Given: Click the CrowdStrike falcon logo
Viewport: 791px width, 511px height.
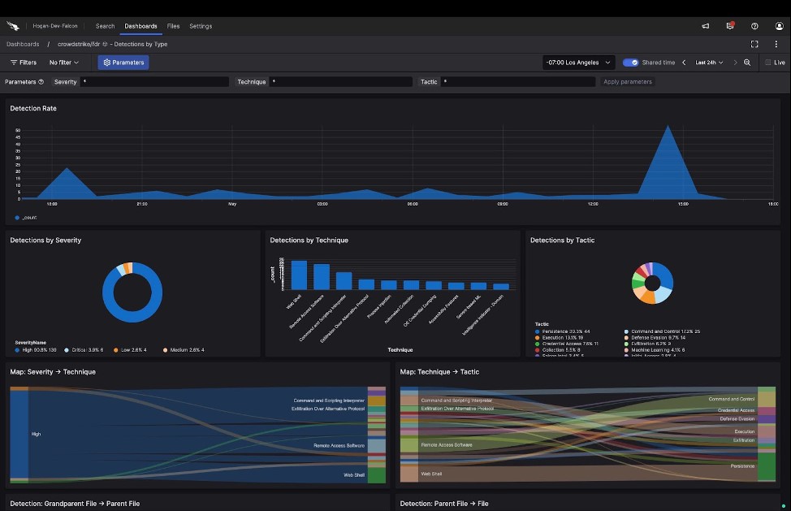Looking at the screenshot, I should [x=13, y=25].
